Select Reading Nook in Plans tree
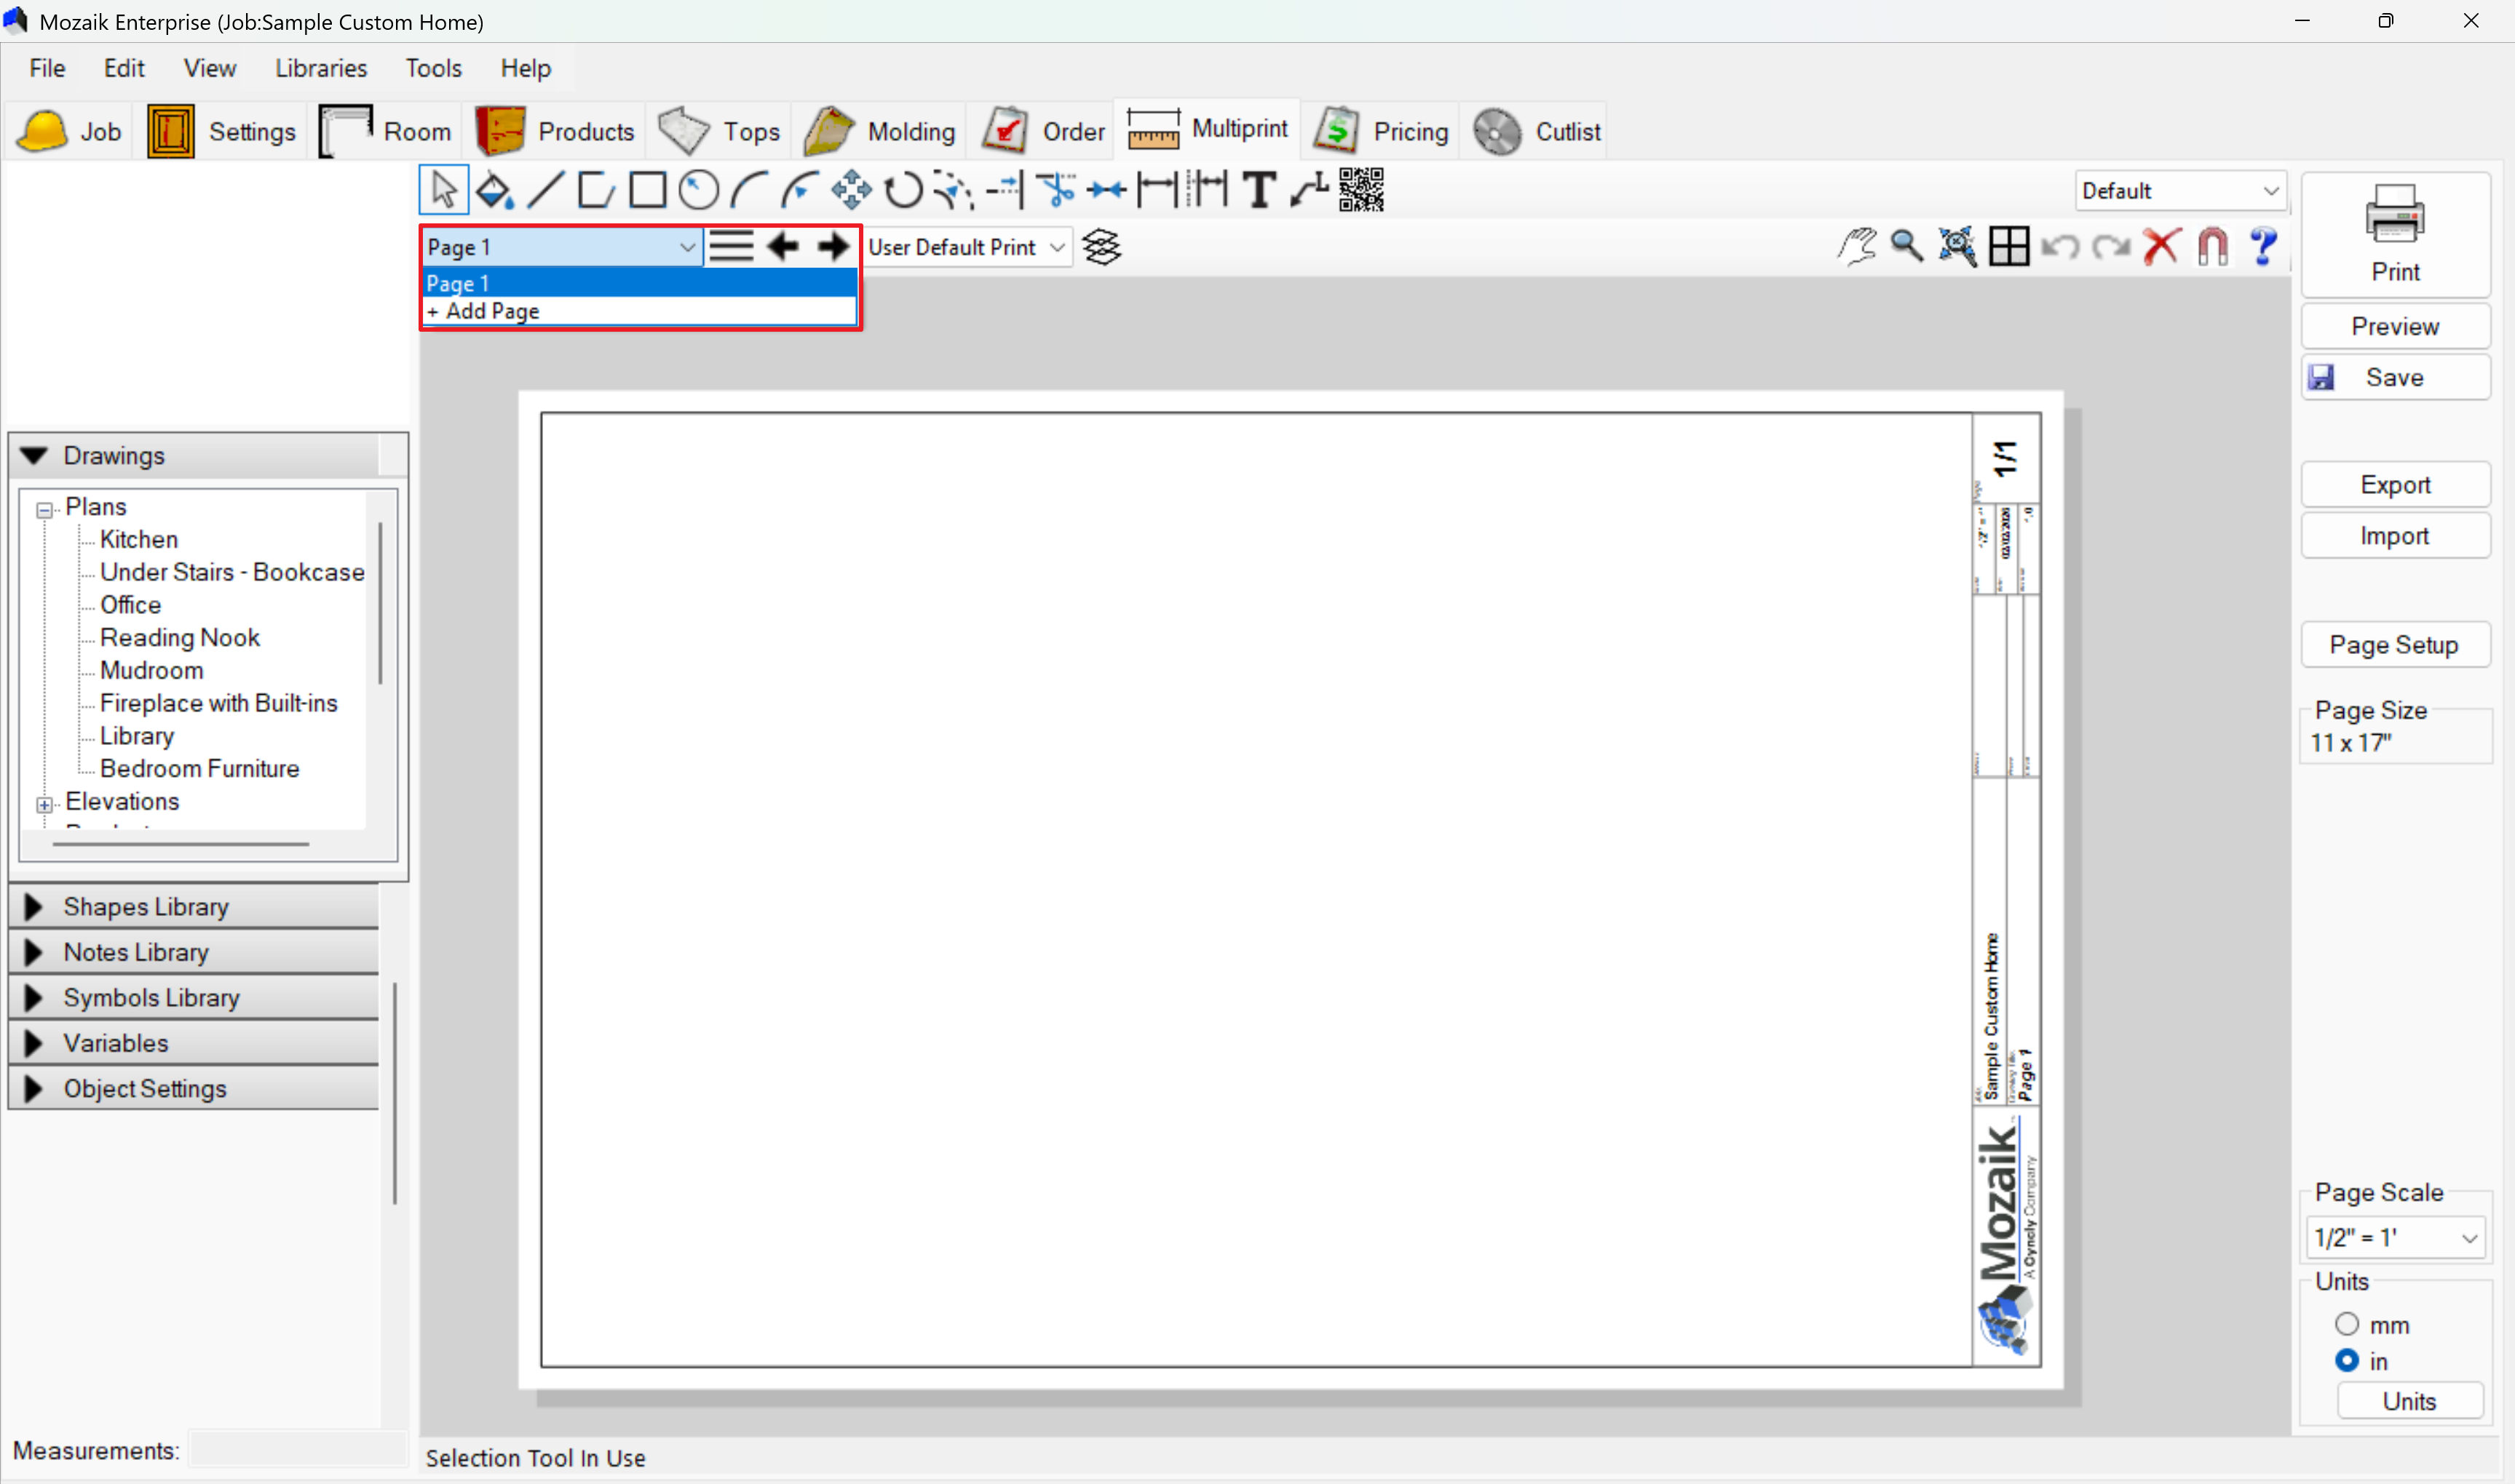This screenshot has width=2515, height=1484. [179, 637]
